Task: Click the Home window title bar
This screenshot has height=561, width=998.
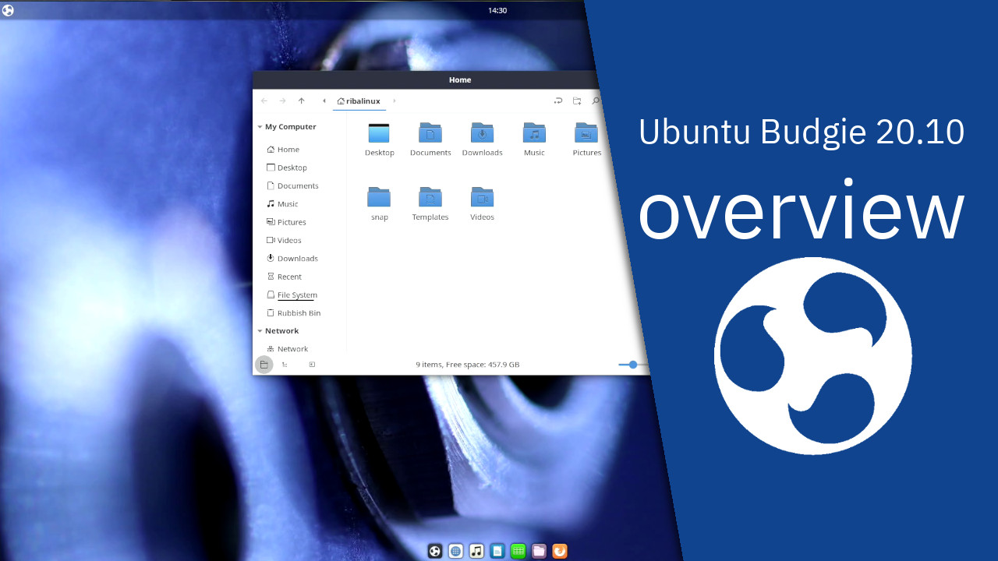Action: [460, 79]
